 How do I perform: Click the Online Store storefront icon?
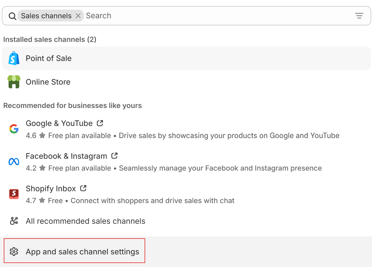pos(14,82)
